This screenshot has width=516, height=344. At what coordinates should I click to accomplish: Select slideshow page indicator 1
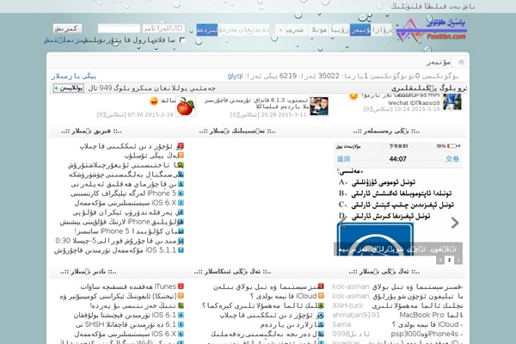(458, 260)
